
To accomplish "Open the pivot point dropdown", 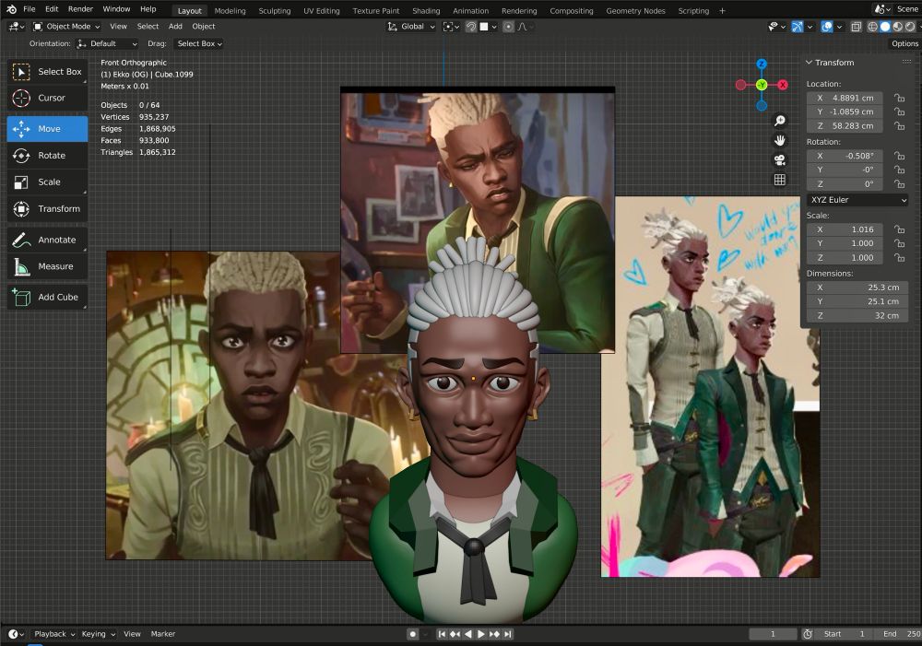I will (x=451, y=27).
